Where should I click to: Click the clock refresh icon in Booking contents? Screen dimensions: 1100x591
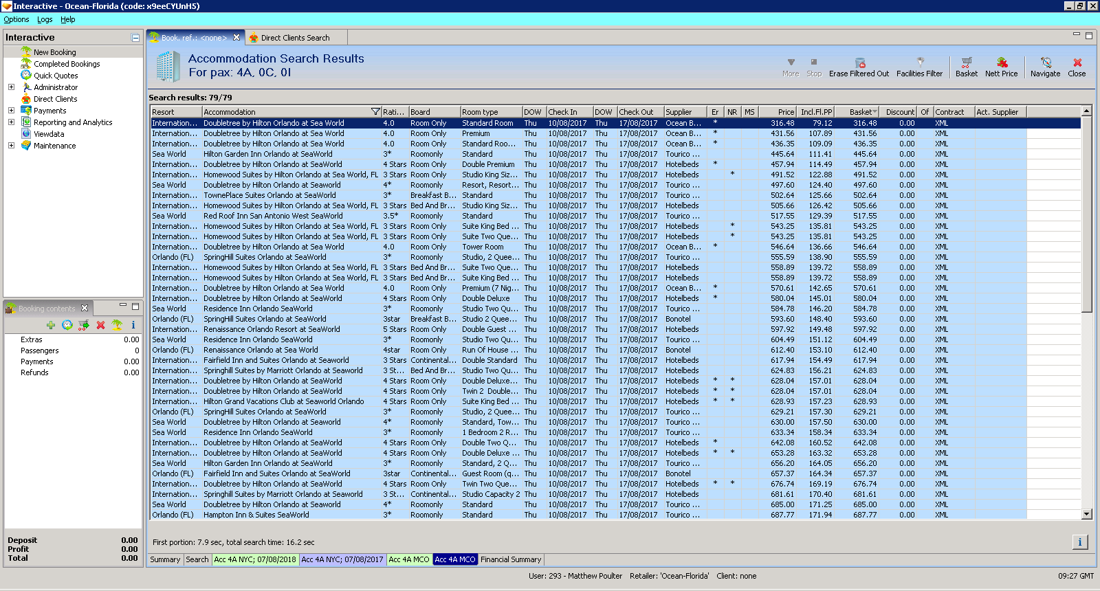click(67, 325)
